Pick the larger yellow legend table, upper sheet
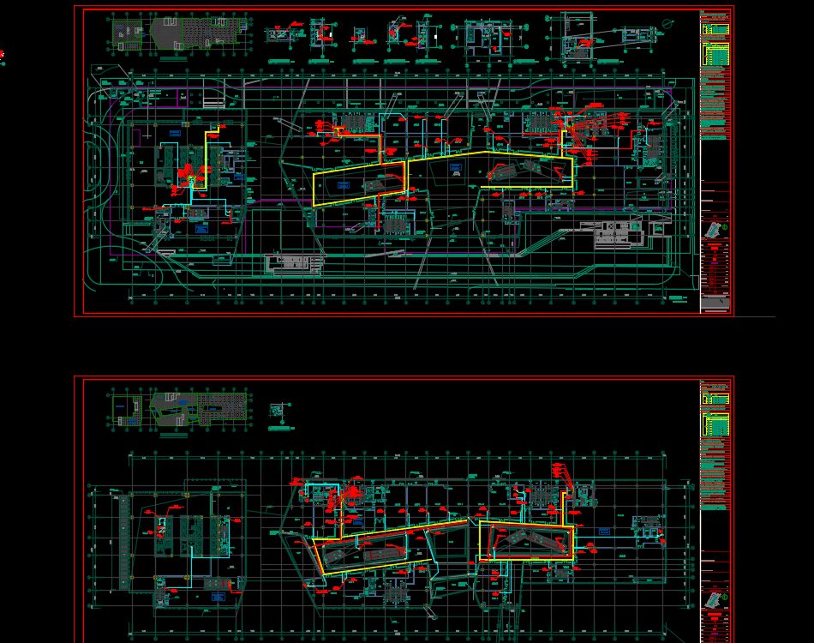Image resolution: width=814 pixels, height=643 pixels. [715, 54]
